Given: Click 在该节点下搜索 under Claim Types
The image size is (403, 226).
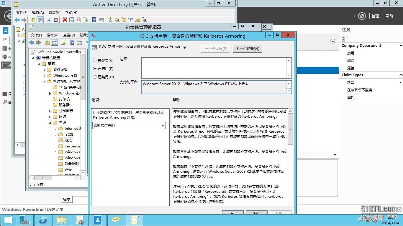Looking at the screenshot, I should pos(360,90).
